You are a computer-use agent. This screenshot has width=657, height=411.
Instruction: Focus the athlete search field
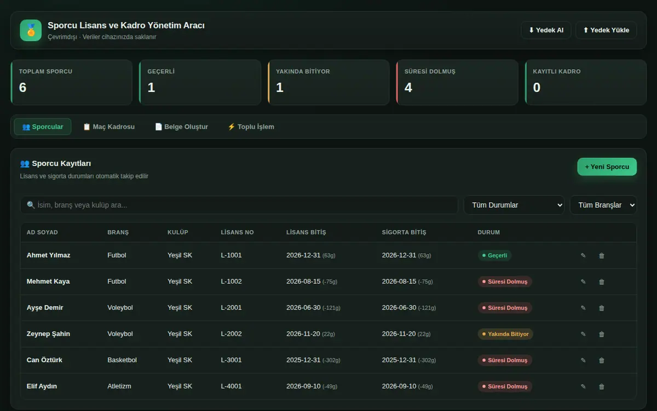coord(239,205)
